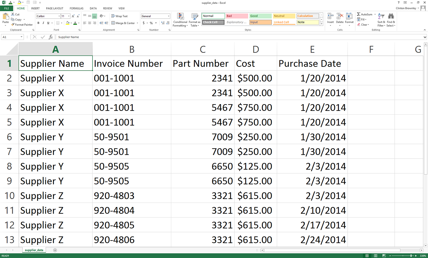This screenshot has height=258, width=428.
Task: Open the PAGE LAYOUT tab
Action: pyautogui.click(x=54, y=8)
